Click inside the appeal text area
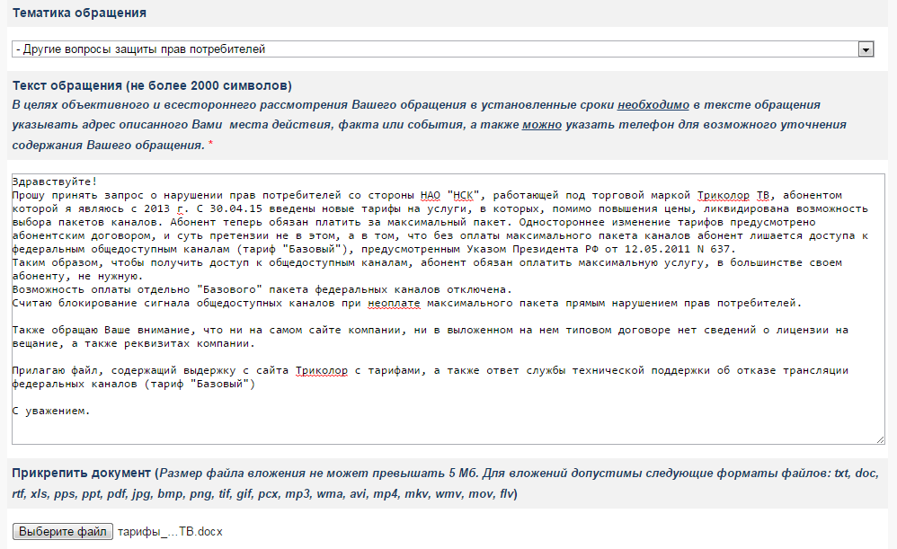This screenshot has width=897, height=549. pyautogui.click(x=448, y=309)
